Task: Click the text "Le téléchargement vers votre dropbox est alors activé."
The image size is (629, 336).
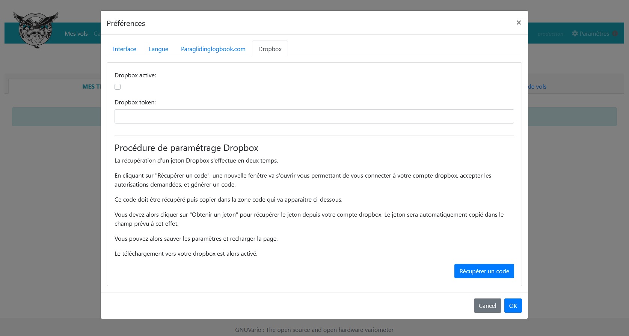Action: point(186,253)
